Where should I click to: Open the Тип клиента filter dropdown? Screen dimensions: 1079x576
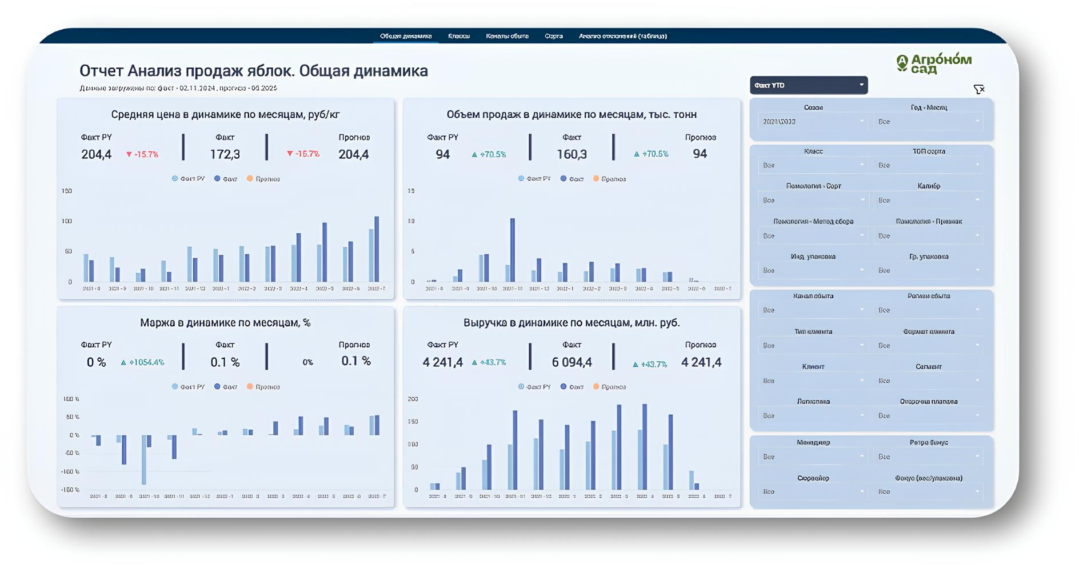813,346
